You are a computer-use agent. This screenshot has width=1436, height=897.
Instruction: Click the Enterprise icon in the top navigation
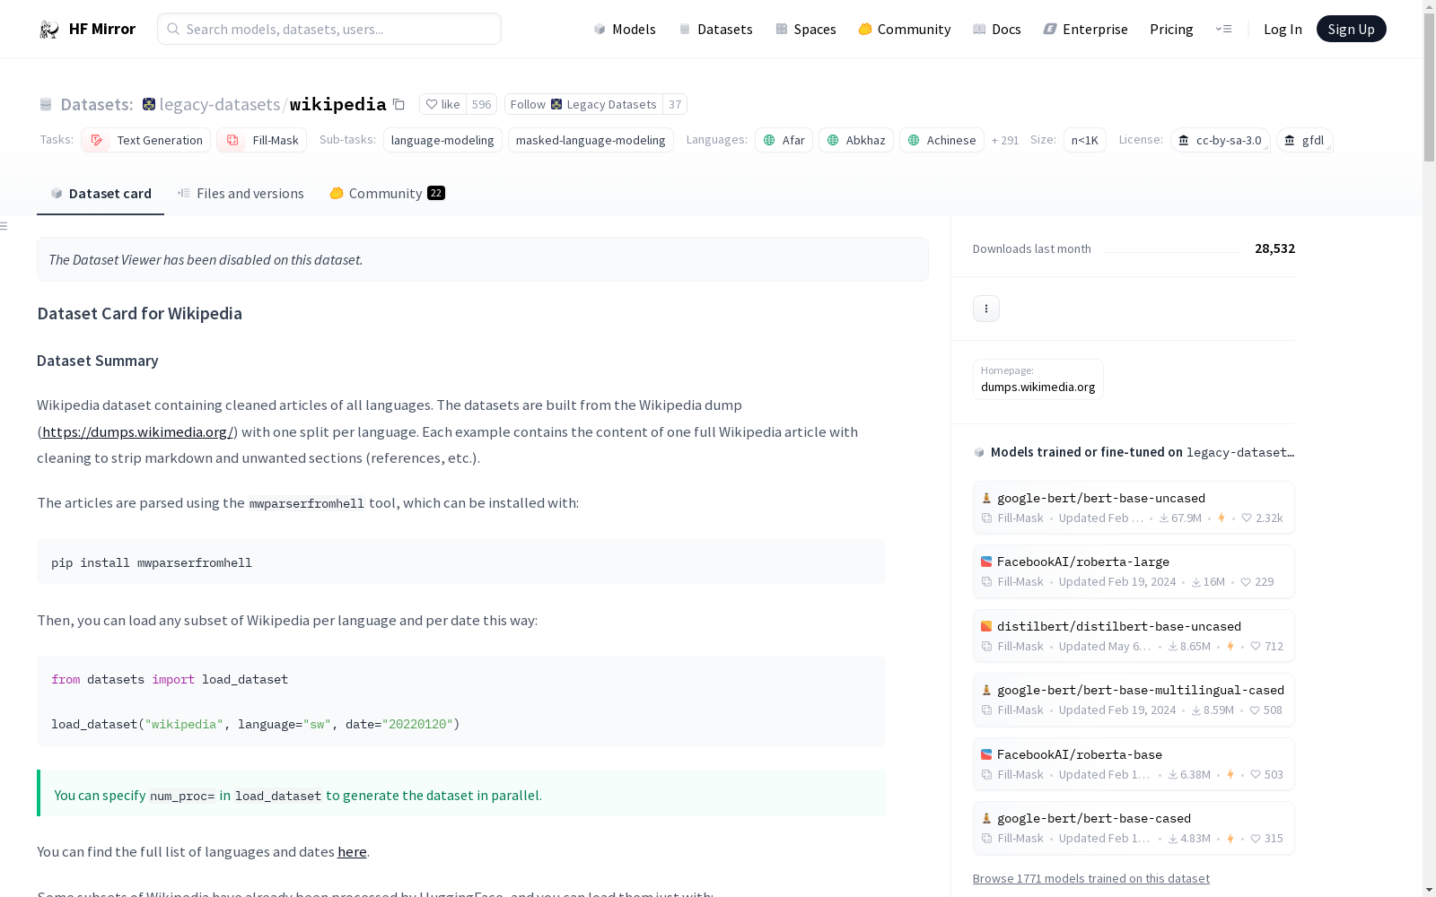(1050, 30)
